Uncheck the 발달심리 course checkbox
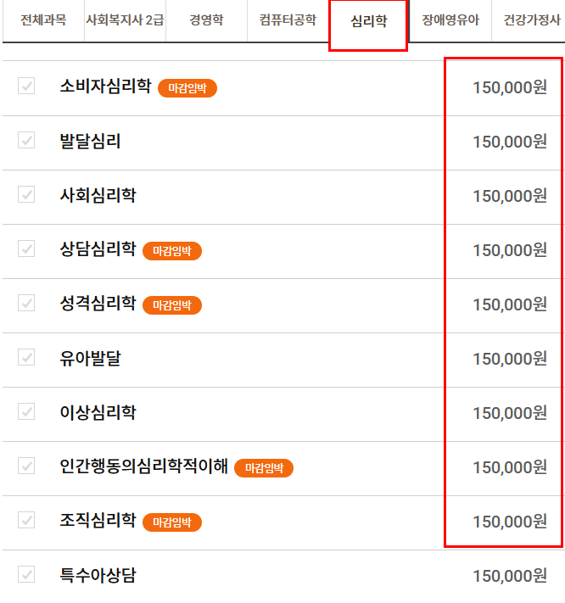 click(x=27, y=140)
